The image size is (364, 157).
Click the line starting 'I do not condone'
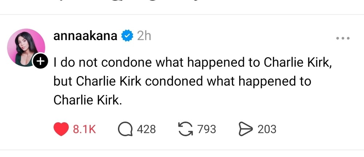click(193, 63)
